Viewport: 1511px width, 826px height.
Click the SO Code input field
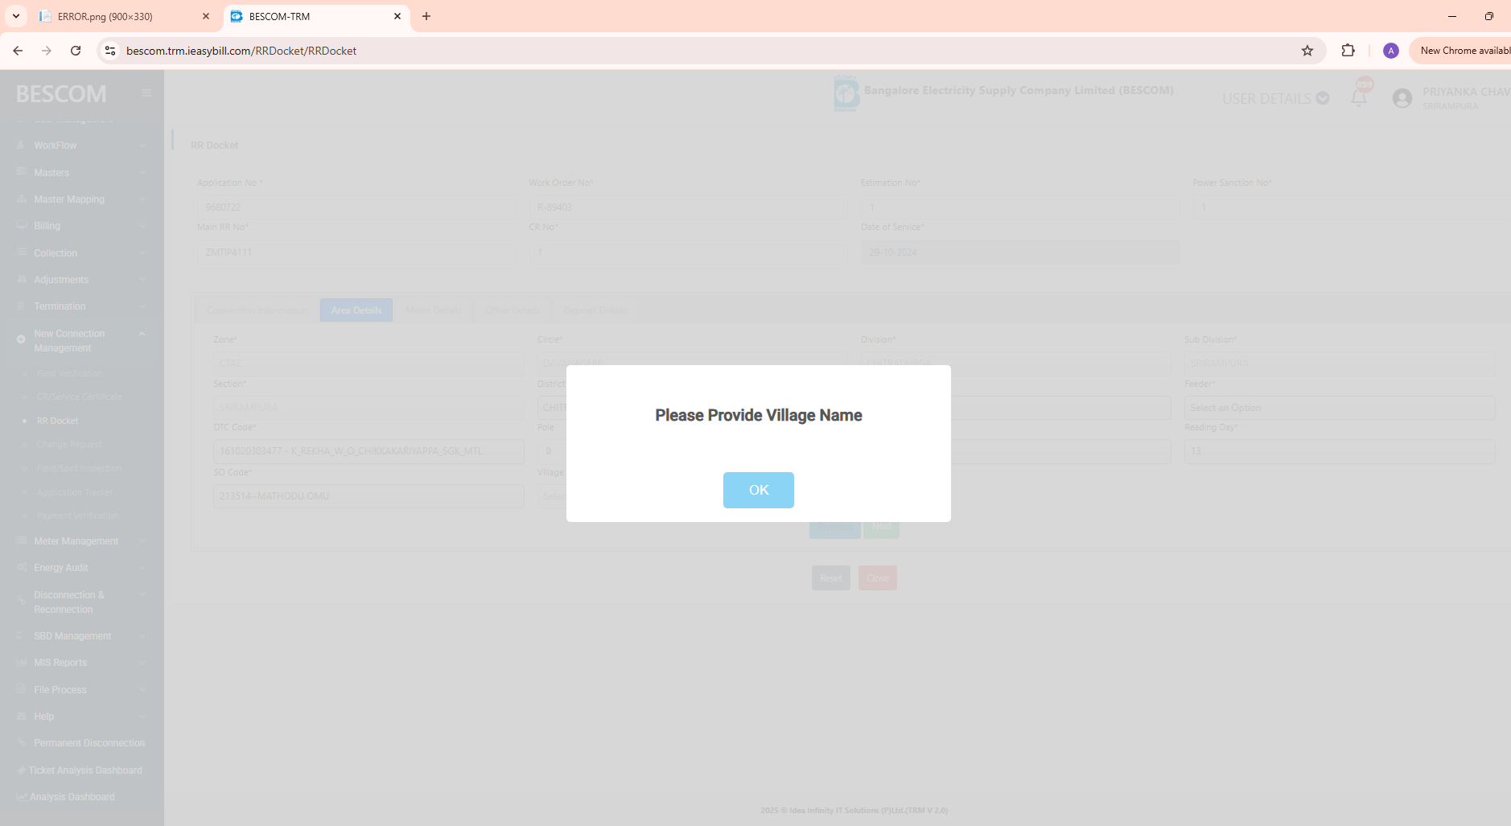368,496
